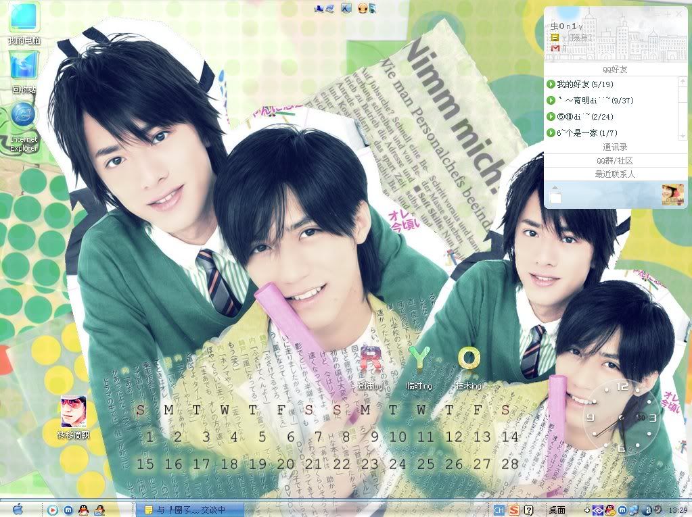The width and height of the screenshot is (692, 517).
Task: Open the 我的电脑 desktop icon
Action: click(24, 18)
